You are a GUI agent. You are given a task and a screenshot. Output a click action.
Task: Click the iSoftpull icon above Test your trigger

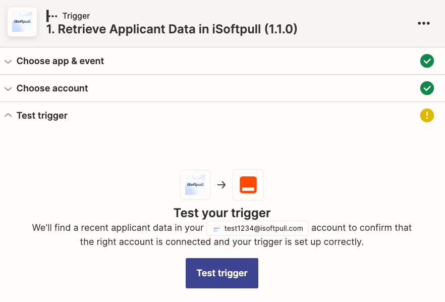[x=195, y=185]
